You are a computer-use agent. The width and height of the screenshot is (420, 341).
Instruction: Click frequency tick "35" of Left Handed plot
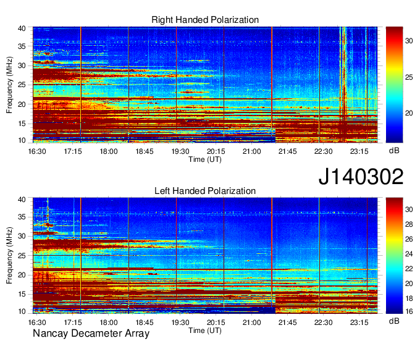(x=22, y=217)
